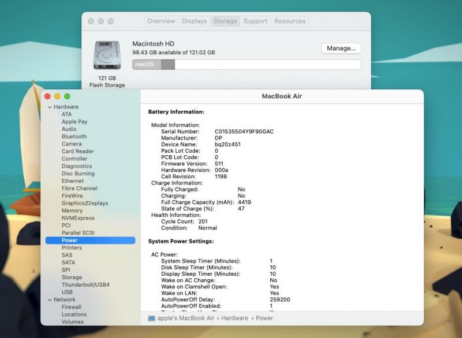462x338 pixels.
Task: Select the Storage tab
Action: tap(225, 21)
